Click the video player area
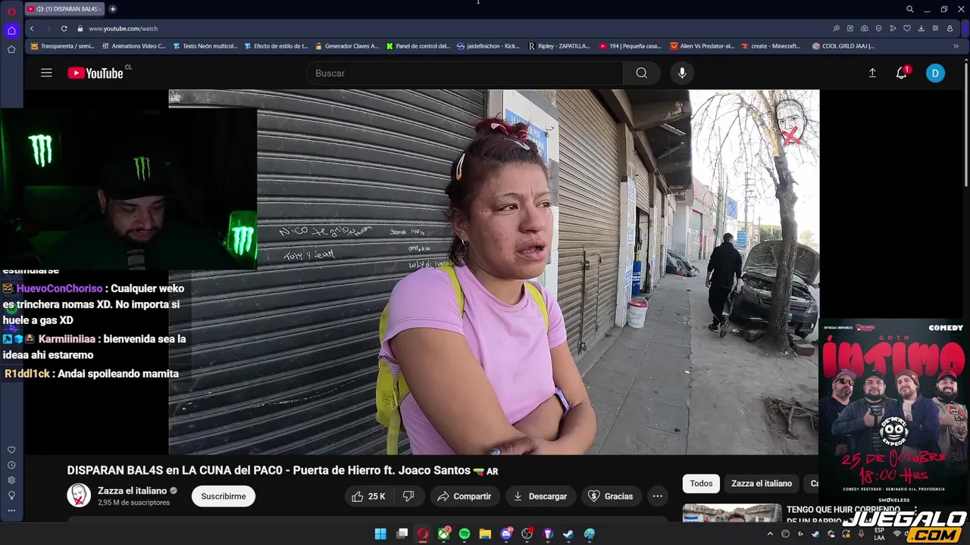The height and width of the screenshot is (545, 970). click(493, 272)
